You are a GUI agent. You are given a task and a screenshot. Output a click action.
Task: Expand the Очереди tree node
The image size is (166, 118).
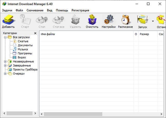pos(5,74)
